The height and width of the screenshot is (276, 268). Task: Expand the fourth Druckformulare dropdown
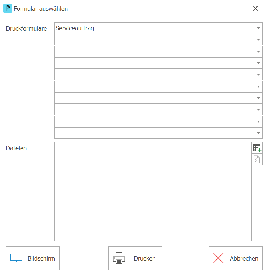point(258,63)
